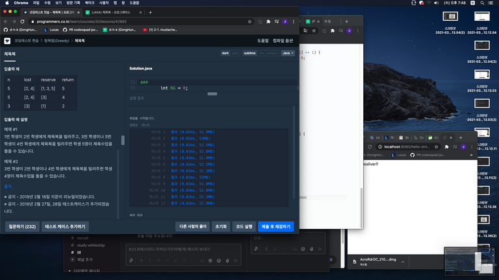Open new tab in the localhost Chrome window

click(x=461, y=138)
